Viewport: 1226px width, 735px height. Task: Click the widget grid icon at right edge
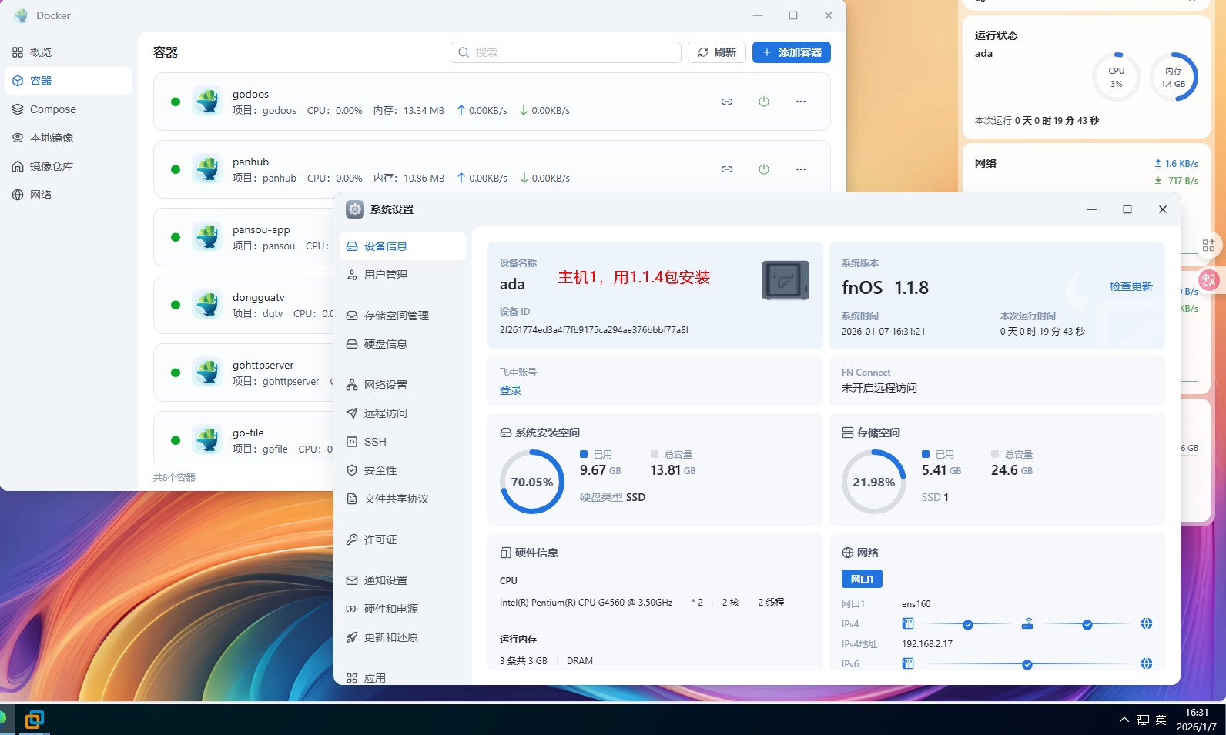1208,245
